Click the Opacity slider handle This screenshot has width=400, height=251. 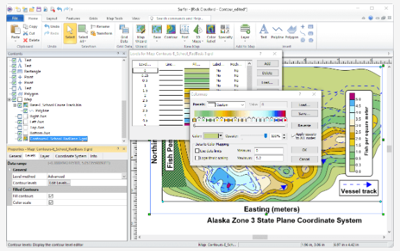click(265, 136)
